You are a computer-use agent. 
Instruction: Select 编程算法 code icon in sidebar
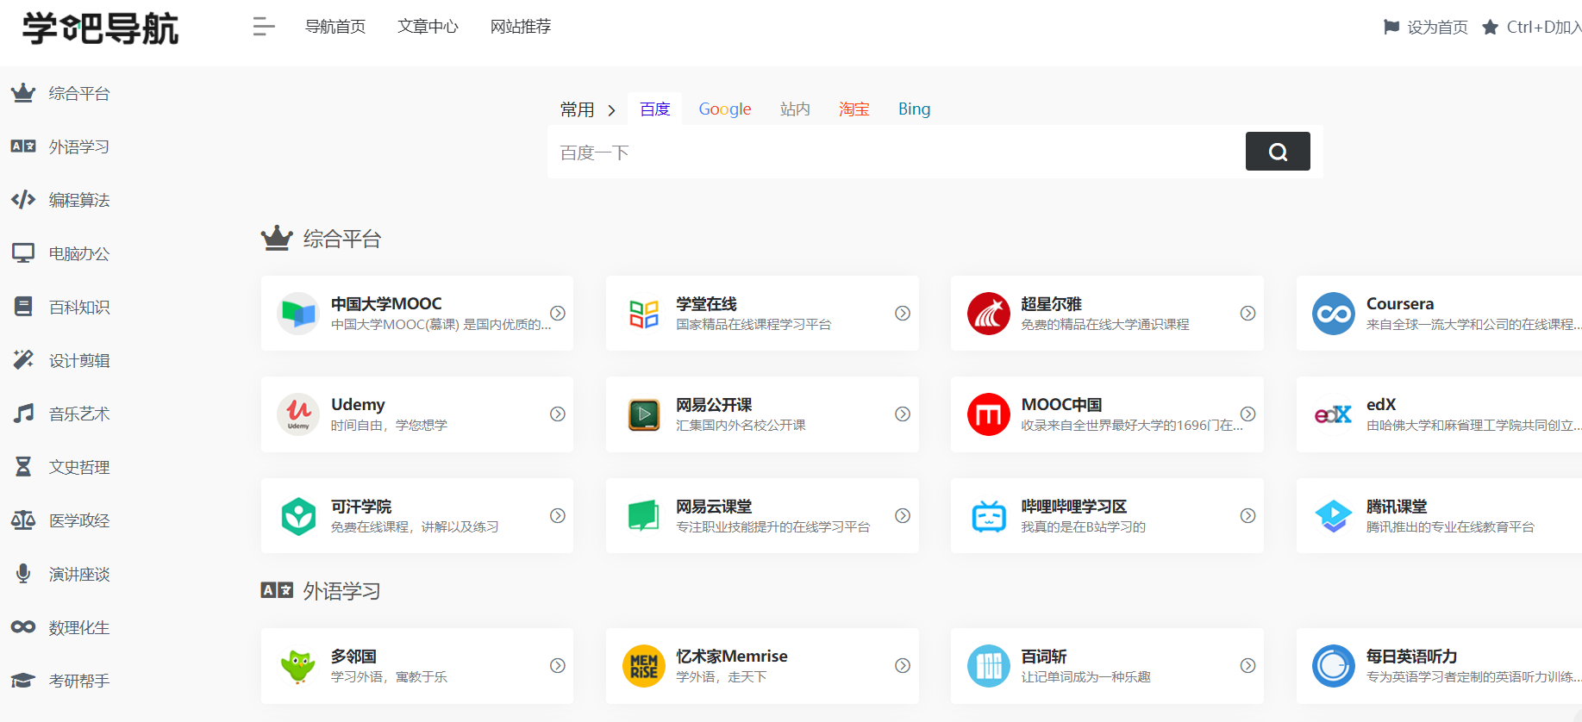click(x=23, y=200)
